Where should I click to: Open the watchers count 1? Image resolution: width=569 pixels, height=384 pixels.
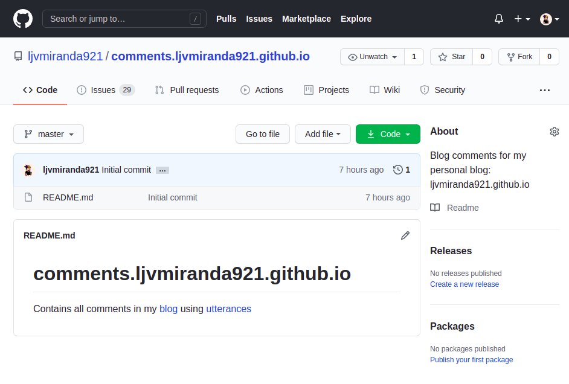414,57
